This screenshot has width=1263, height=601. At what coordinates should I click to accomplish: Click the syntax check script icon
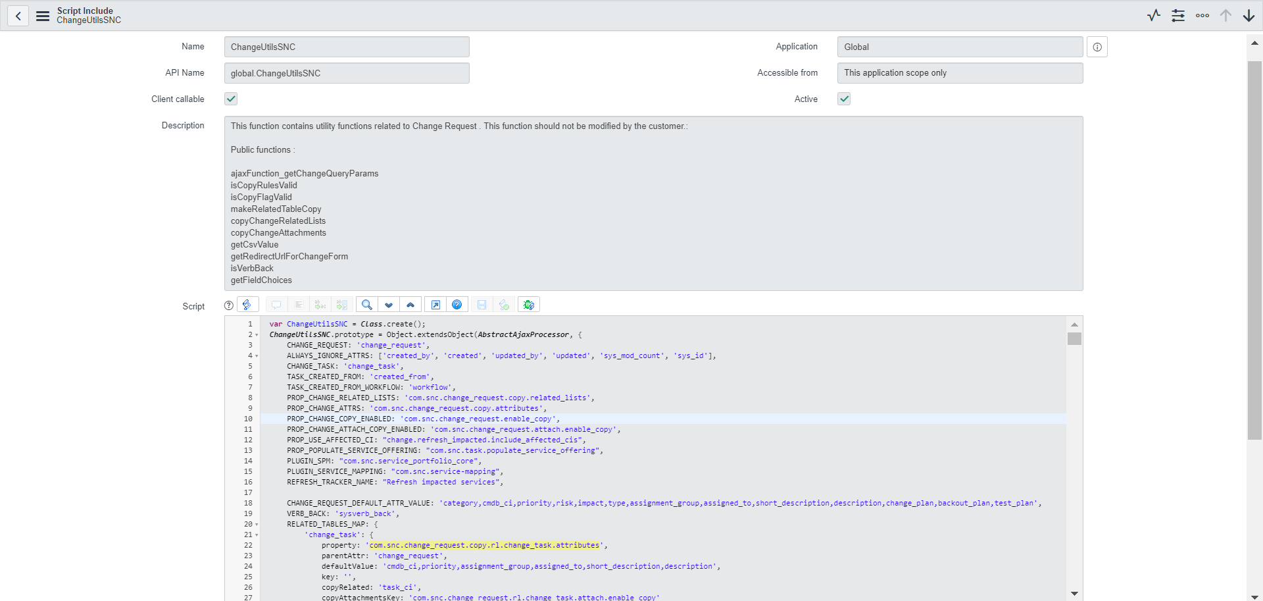tap(504, 305)
